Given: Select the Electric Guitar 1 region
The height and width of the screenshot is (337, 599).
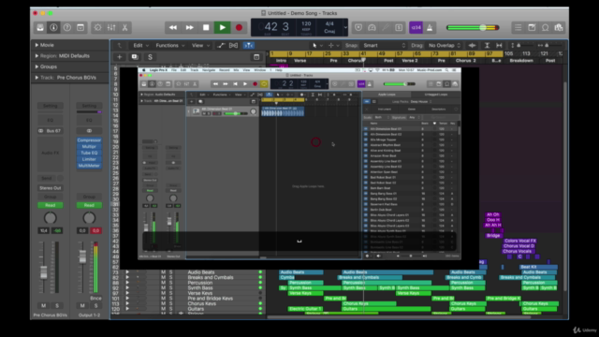Looking at the screenshot, I should (305, 309).
